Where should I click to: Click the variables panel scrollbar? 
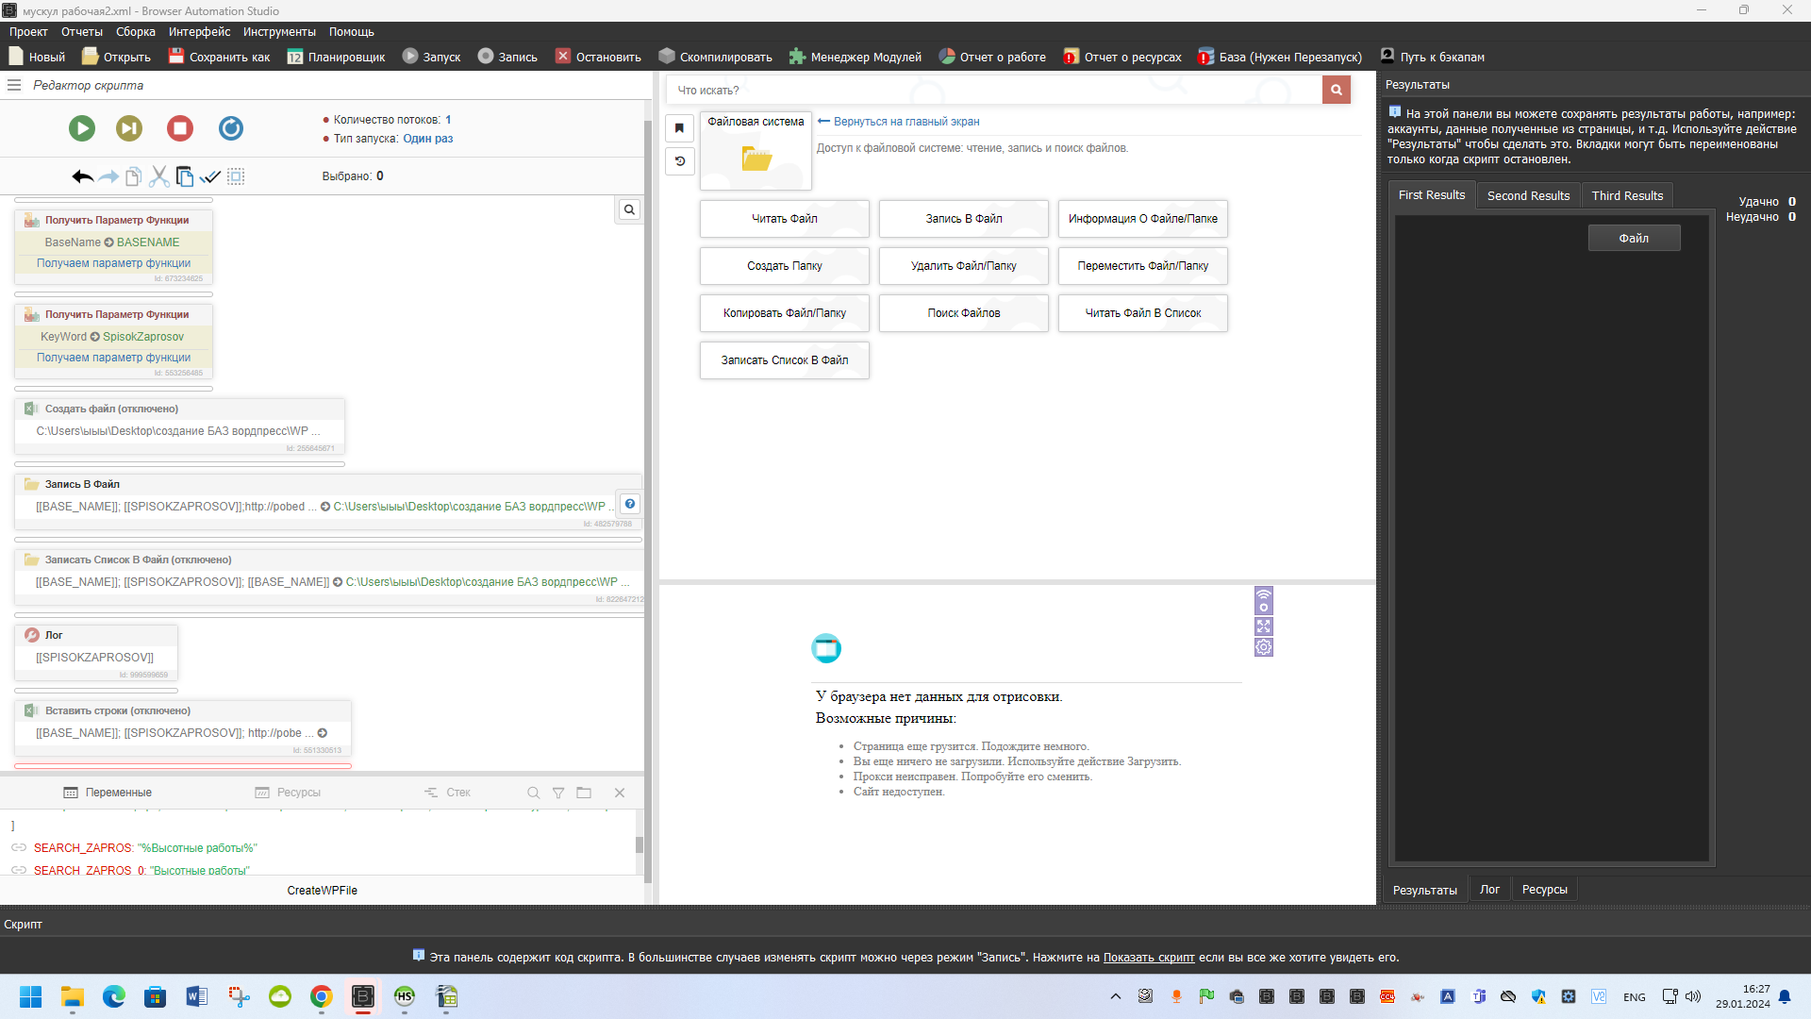[x=640, y=844]
